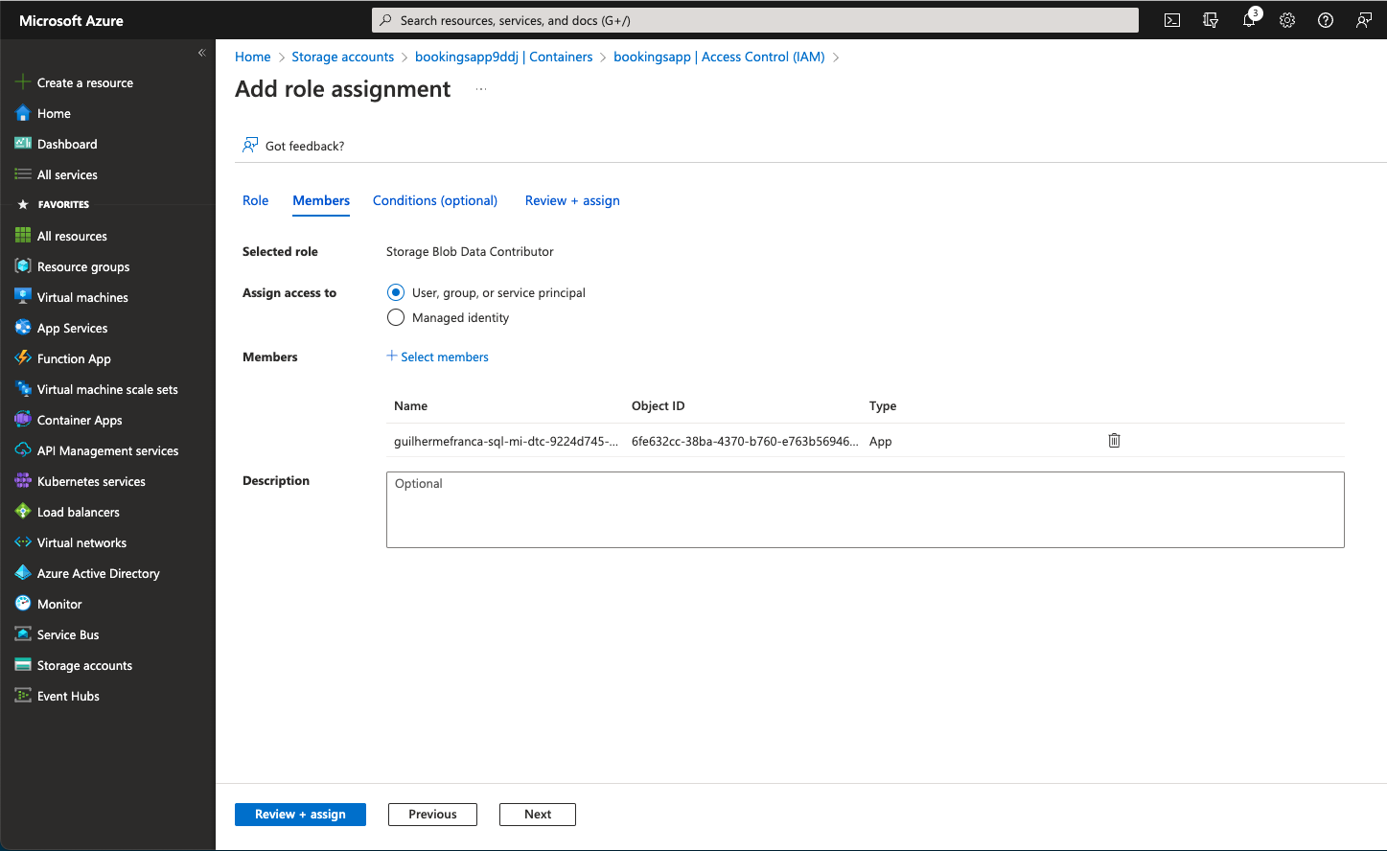Click the Got feedback? link
The image size is (1387, 851).
(305, 146)
